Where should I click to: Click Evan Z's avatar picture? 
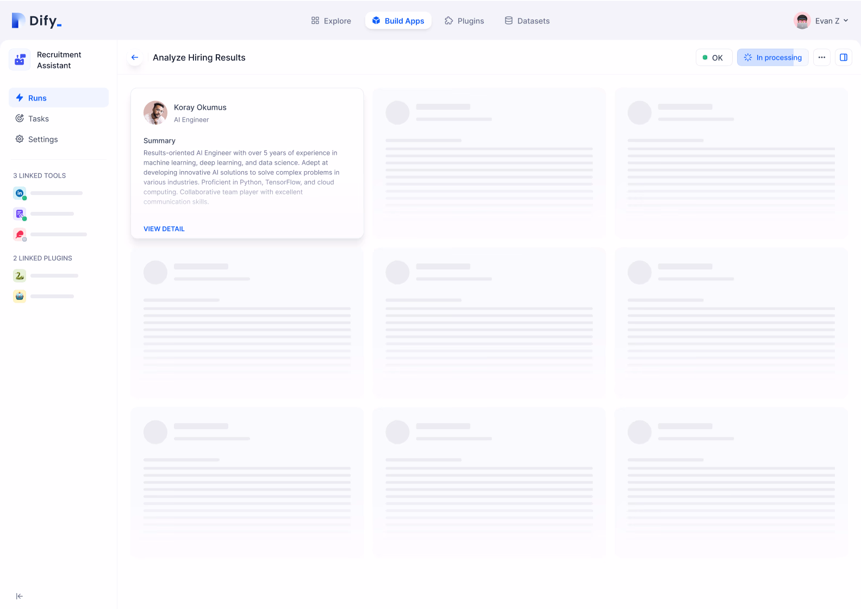(802, 21)
